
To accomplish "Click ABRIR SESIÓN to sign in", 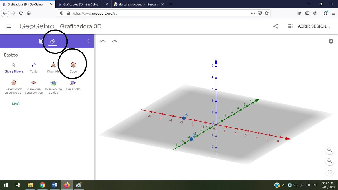I will pyautogui.click(x=314, y=26).
